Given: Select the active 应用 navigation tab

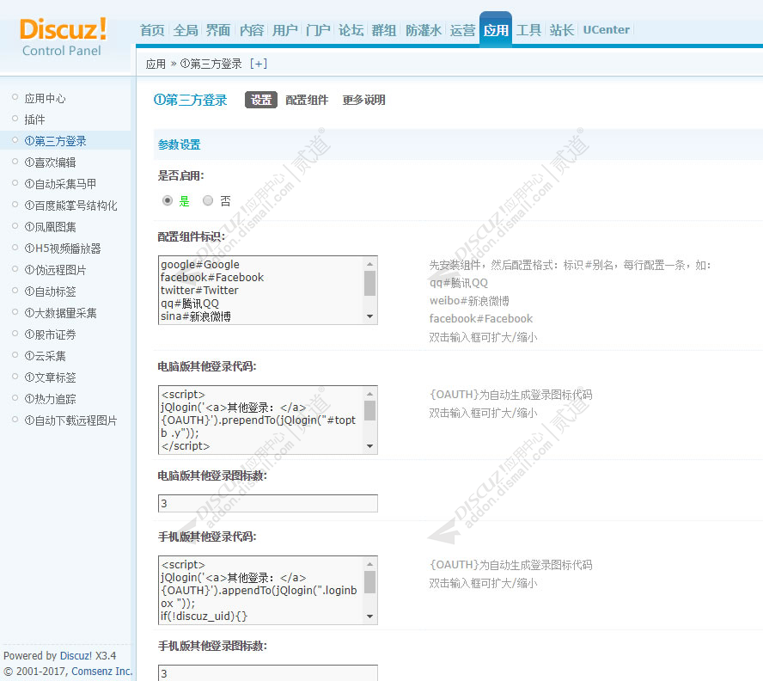Looking at the screenshot, I should [496, 30].
